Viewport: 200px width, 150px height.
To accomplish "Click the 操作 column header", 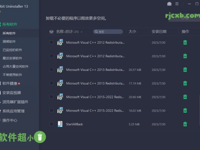I will pos(185,32).
